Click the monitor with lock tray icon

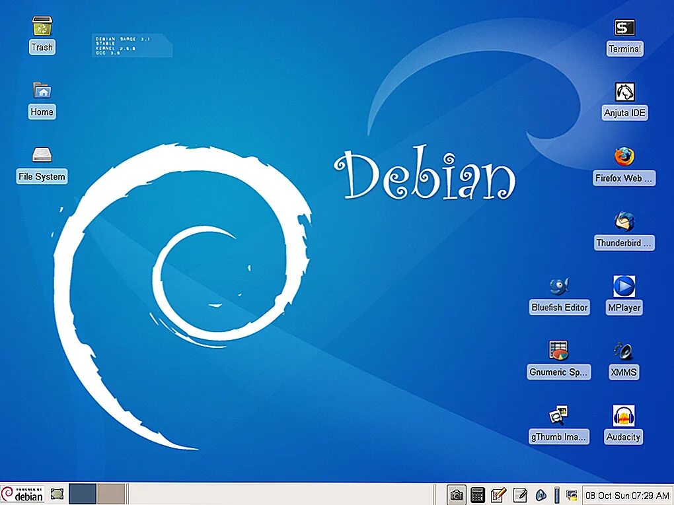(572, 495)
